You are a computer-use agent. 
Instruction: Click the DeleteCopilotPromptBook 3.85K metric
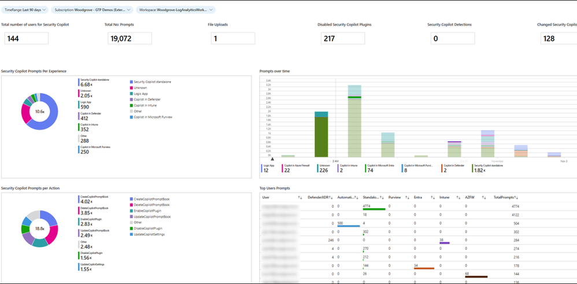93,211
